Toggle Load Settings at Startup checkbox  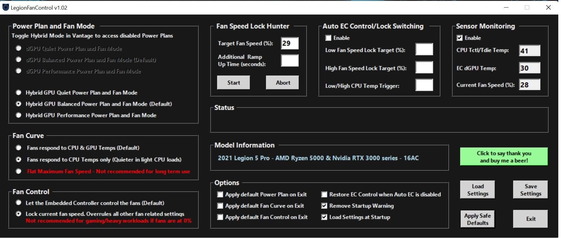click(324, 217)
